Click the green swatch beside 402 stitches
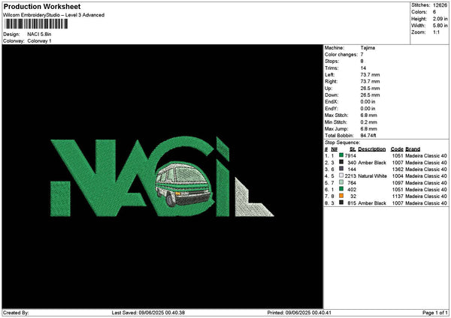The image size is (451, 318). [341, 189]
